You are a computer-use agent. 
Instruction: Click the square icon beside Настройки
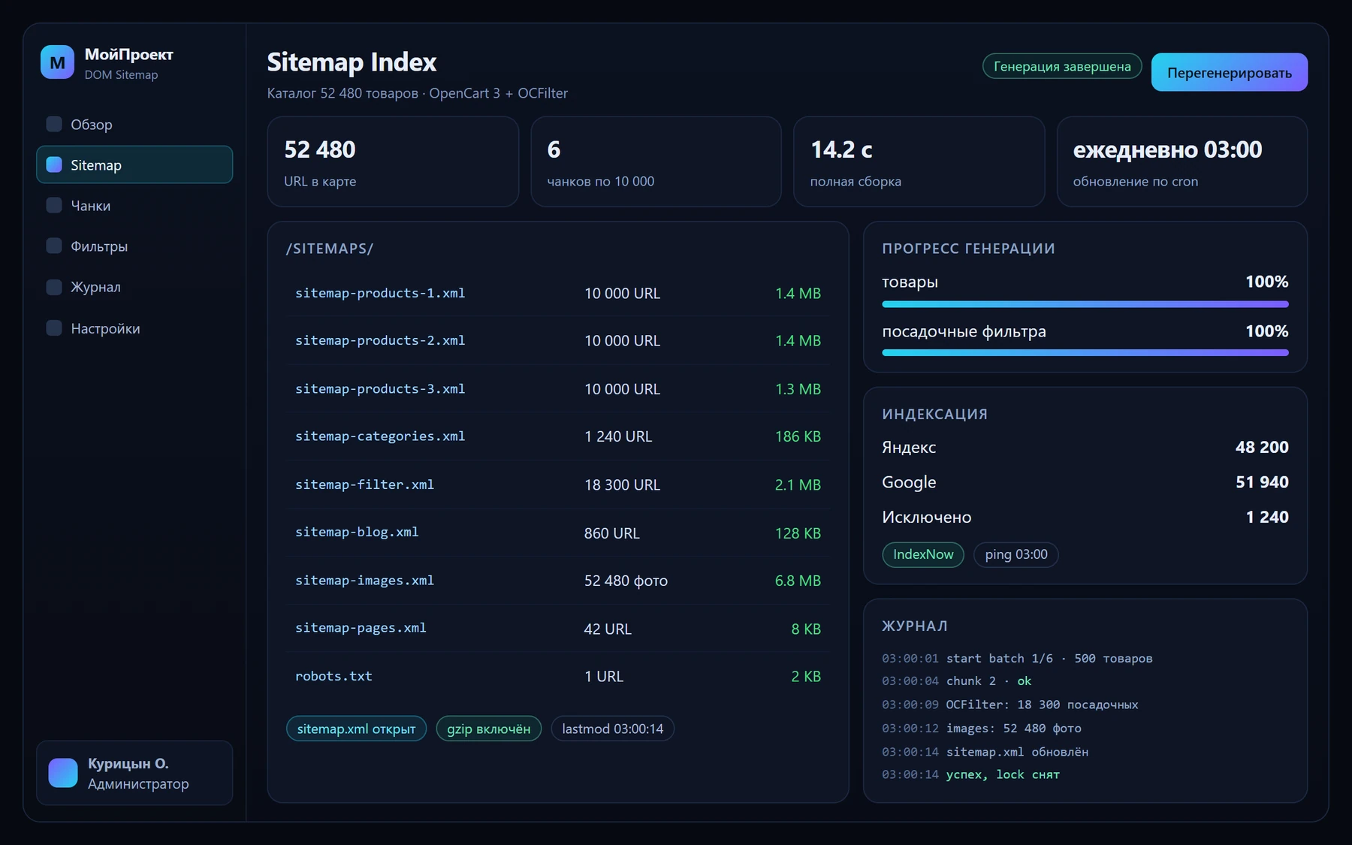point(54,327)
